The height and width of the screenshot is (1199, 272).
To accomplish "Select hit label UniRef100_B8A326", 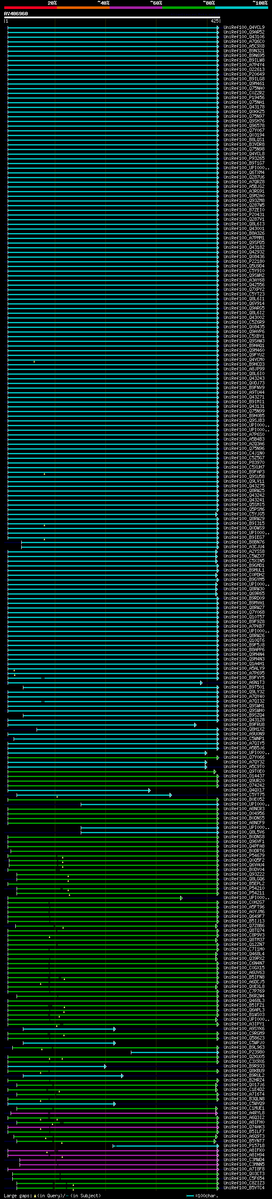I will pyautogui.click(x=244, y=233).
